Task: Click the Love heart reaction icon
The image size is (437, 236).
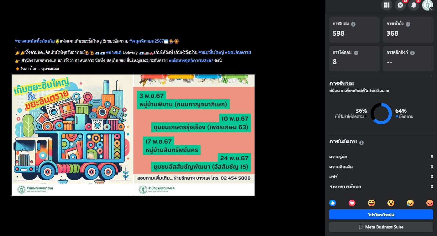Action: (352, 203)
